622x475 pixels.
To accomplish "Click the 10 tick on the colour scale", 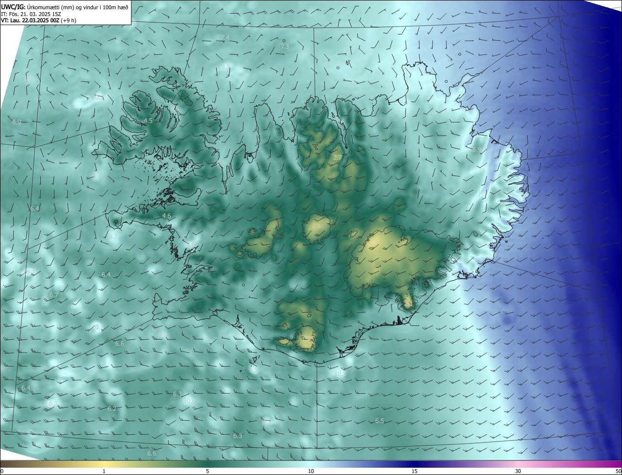I will [311, 471].
